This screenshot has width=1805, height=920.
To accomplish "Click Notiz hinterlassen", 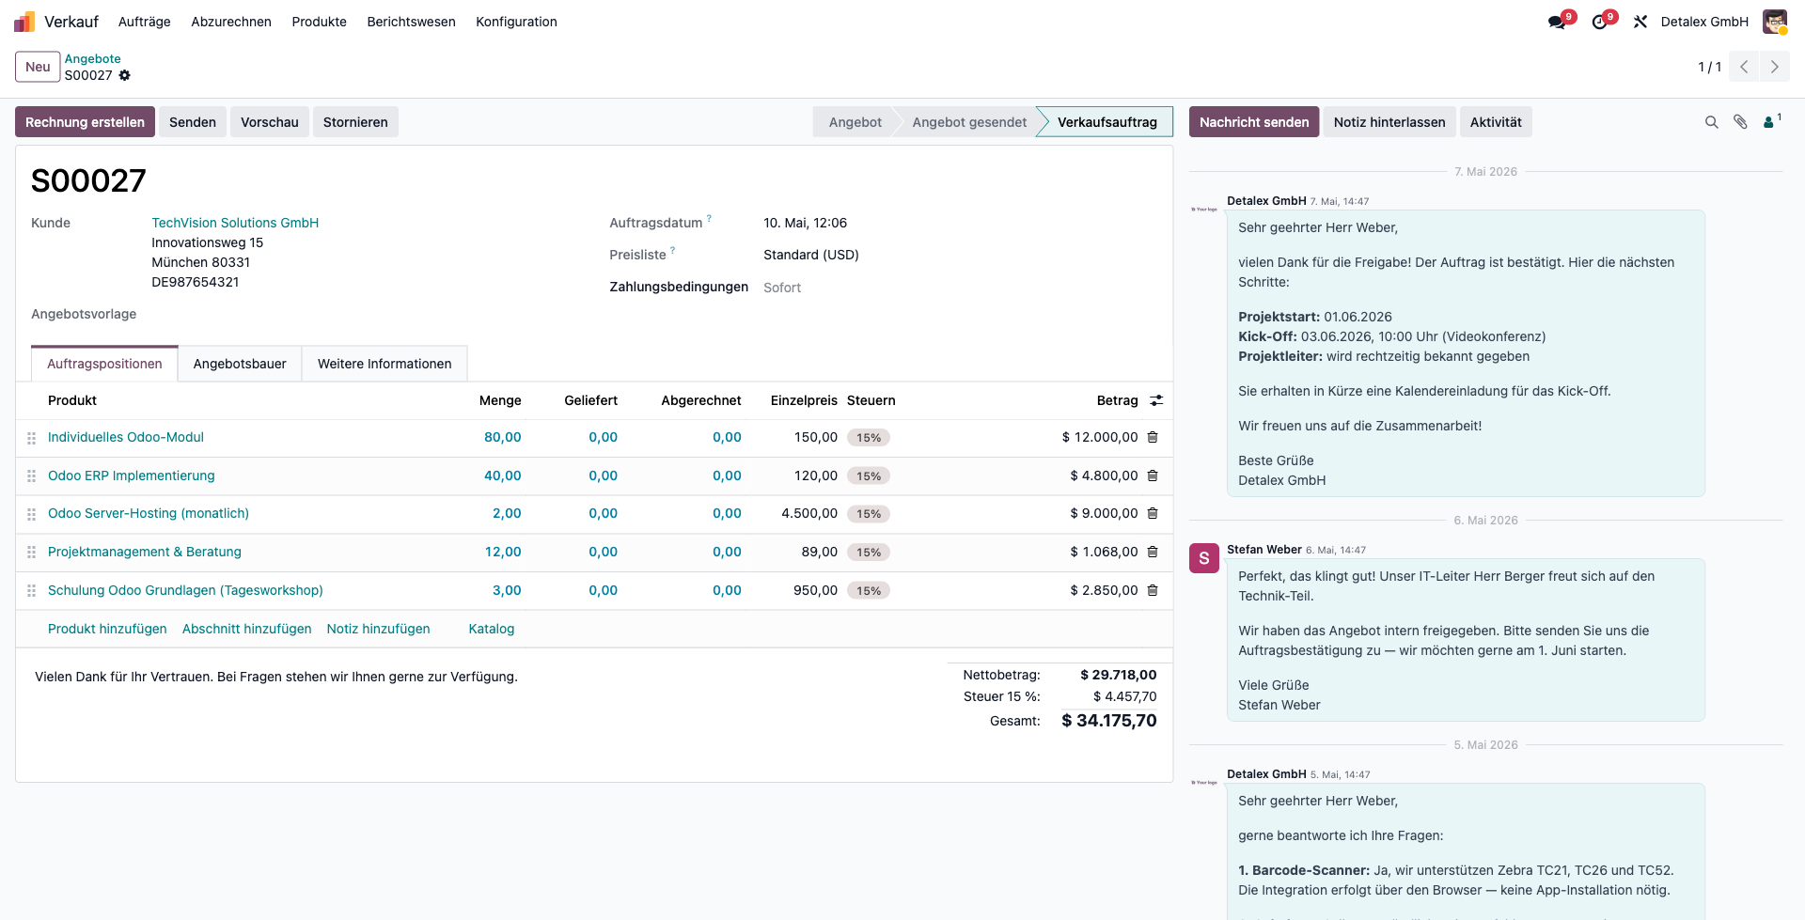I will click(x=1389, y=122).
